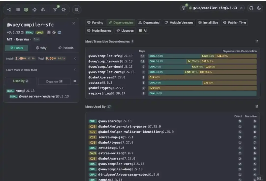This screenshot has height=181, width=266.
Task: Open the sunburst chart view icon
Action: [x=35, y=9]
